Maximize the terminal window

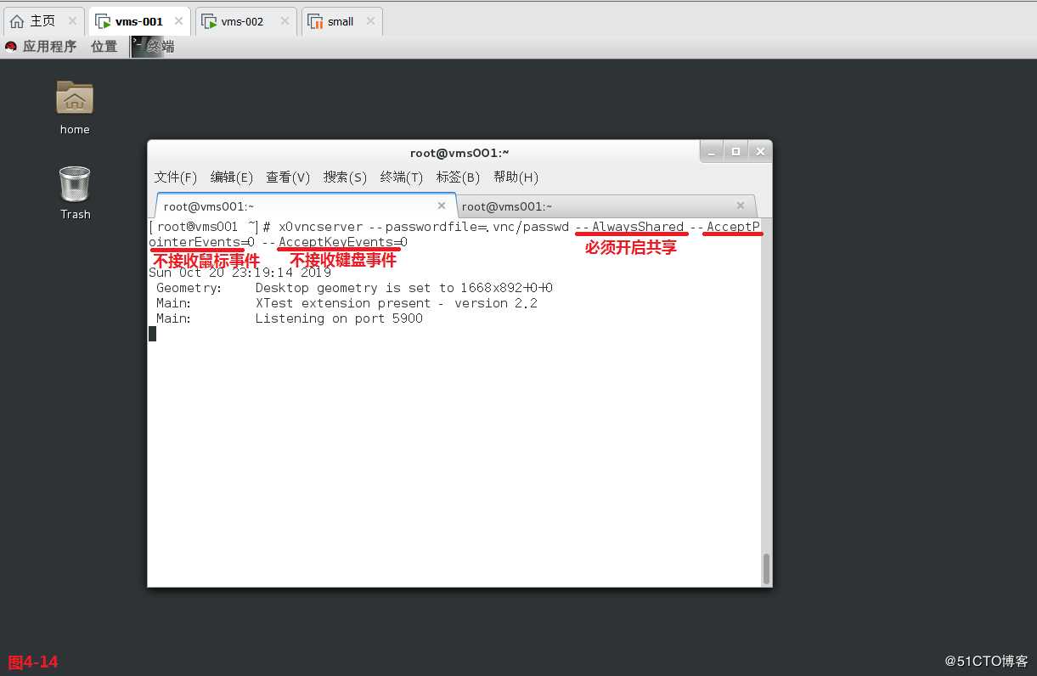tap(735, 151)
